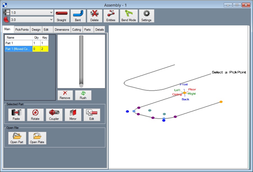
Task: Select the orange pickpoint at tube end
Action: click(x=221, y=102)
